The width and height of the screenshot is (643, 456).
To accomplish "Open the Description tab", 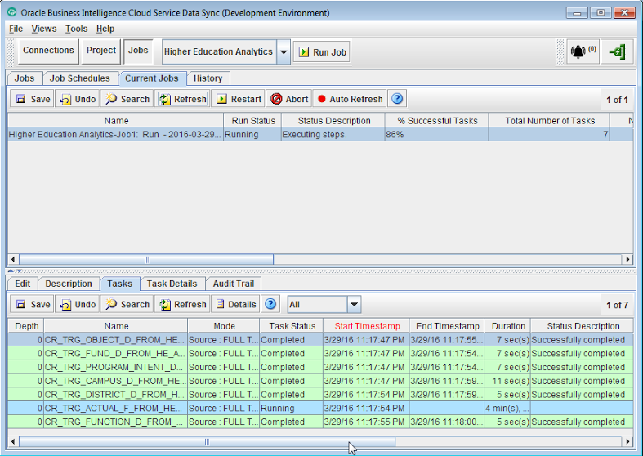I will (69, 284).
